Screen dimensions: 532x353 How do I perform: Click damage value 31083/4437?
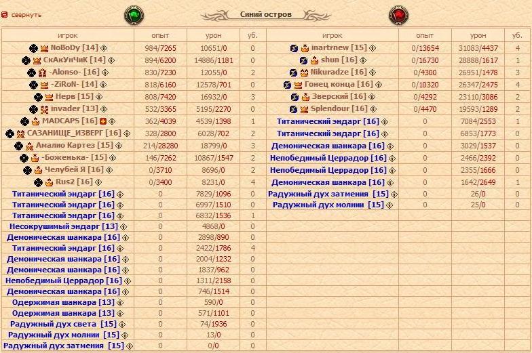click(478, 48)
